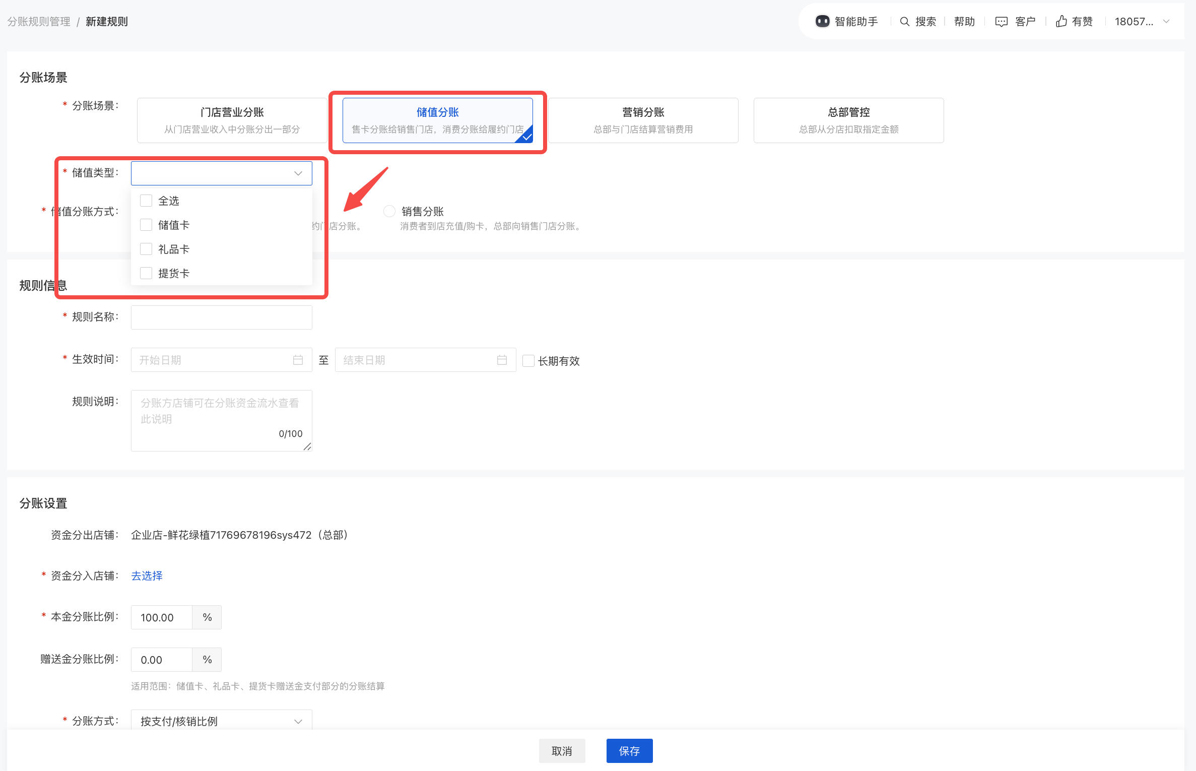The height and width of the screenshot is (771, 1196).
Task: Focus the 规则名称 input field
Action: coord(221,317)
